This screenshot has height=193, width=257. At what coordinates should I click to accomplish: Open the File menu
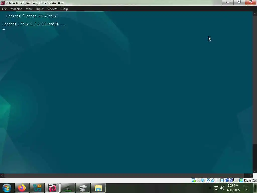4,9
